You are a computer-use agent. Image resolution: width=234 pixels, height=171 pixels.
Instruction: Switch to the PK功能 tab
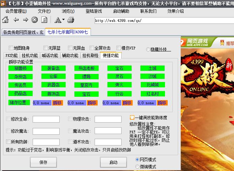12,55
